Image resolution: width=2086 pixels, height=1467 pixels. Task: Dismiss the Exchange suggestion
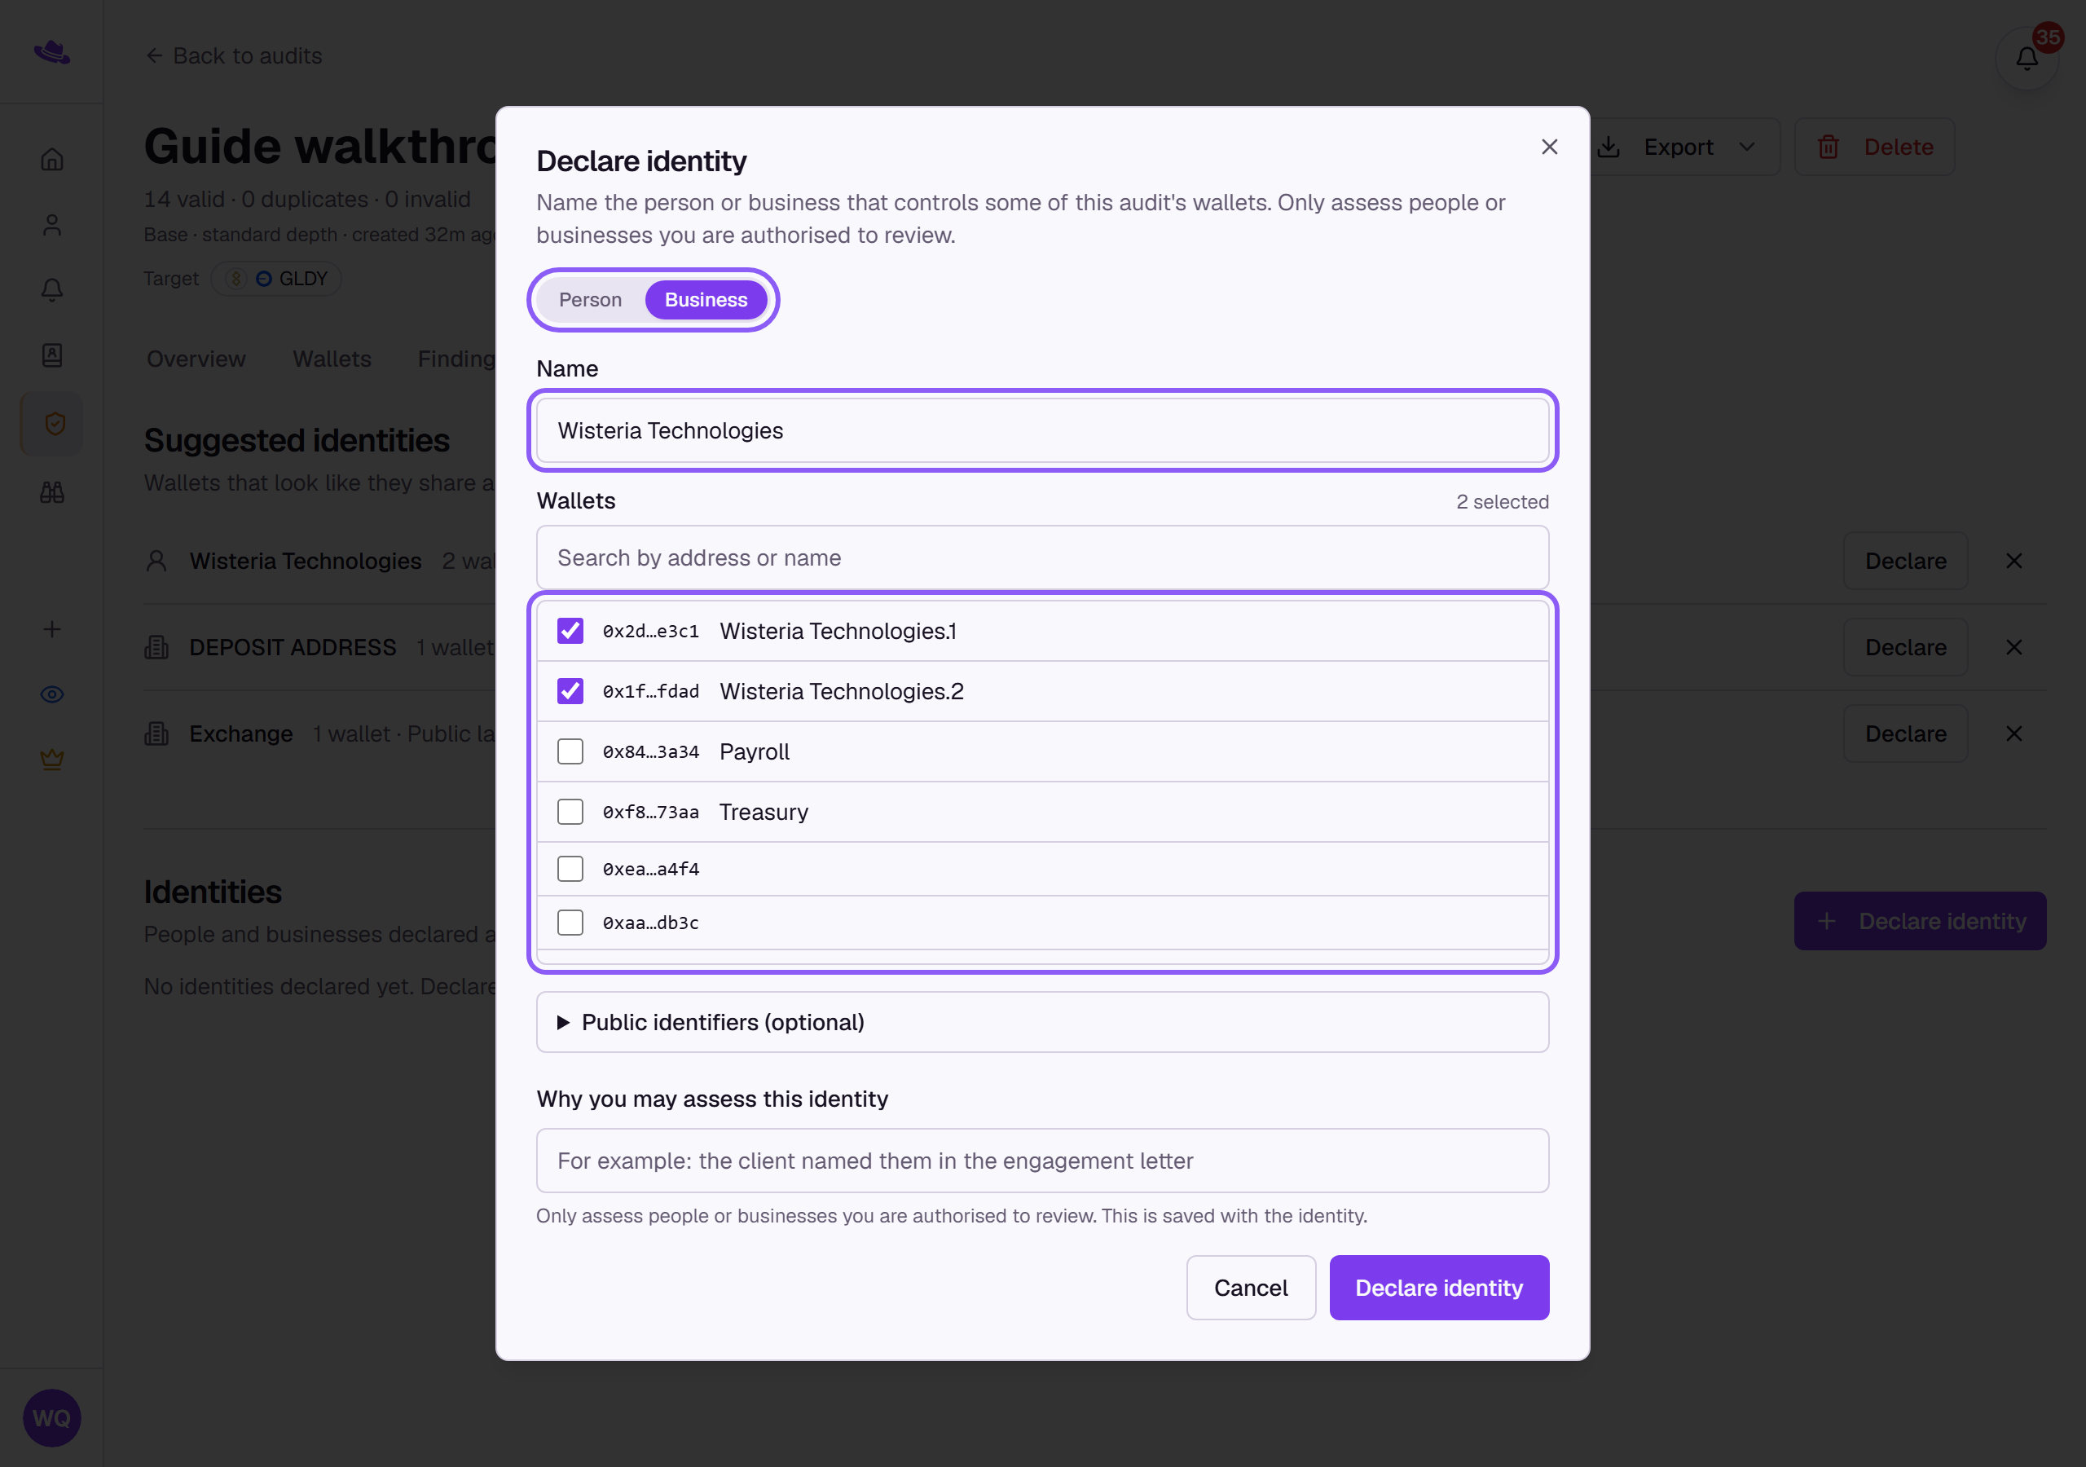click(x=2013, y=733)
